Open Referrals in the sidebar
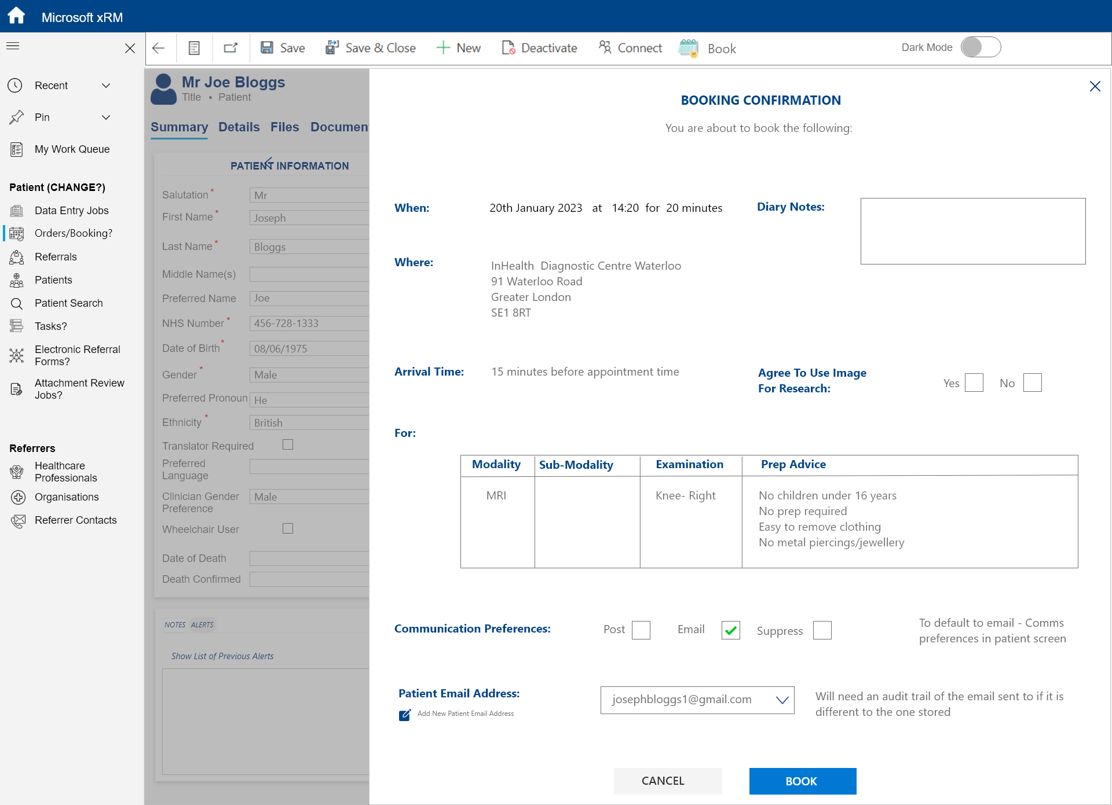This screenshot has width=1112, height=805. click(x=56, y=257)
